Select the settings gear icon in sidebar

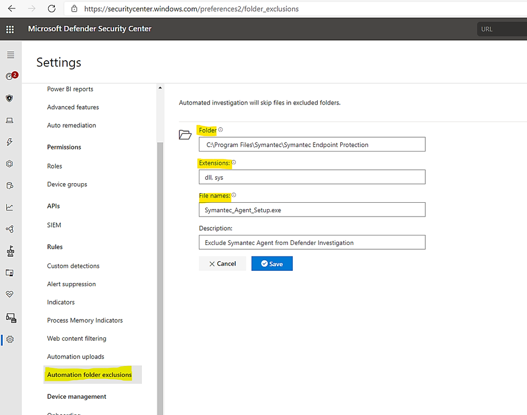click(x=9, y=339)
